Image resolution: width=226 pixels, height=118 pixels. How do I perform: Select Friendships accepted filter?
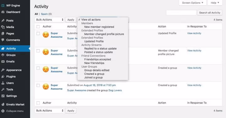pyautogui.click(x=98, y=59)
